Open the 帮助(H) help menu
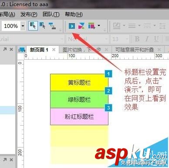The height and width of the screenshot is (168, 169). [x=74, y=14]
